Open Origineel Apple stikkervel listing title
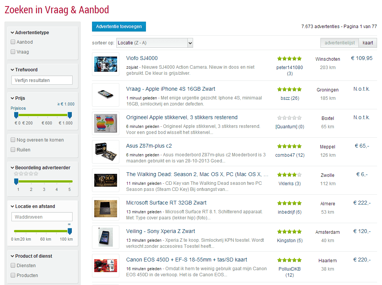This screenshot has width=382, height=285. click(x=182, y=117)
